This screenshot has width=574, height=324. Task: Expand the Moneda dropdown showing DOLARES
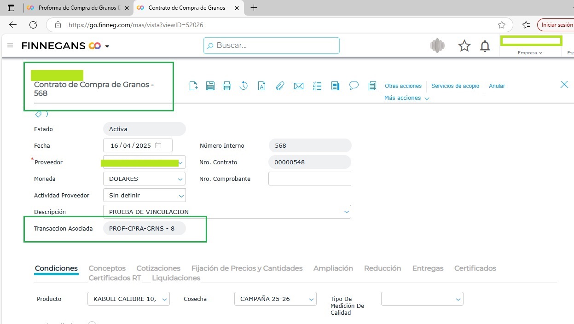[x=144, y=179]
